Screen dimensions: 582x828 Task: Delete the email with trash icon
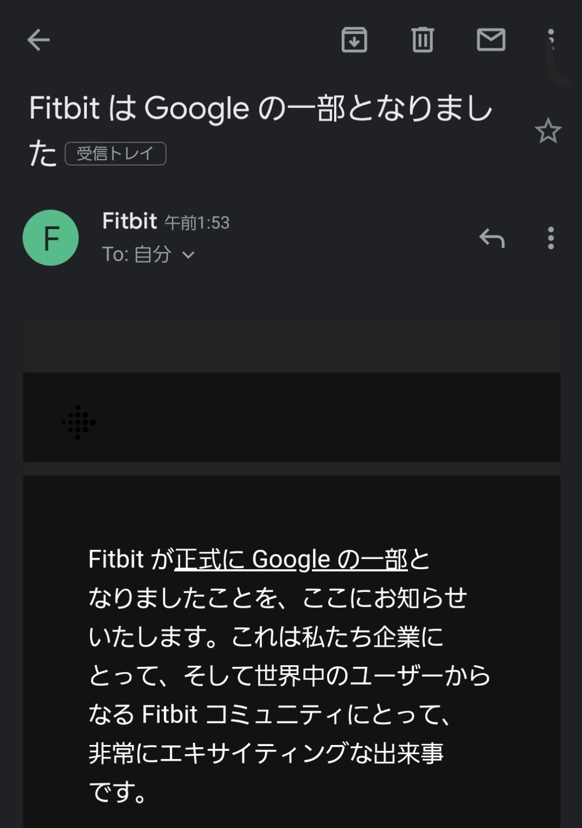pyautogui.click(x=423, y=40)
